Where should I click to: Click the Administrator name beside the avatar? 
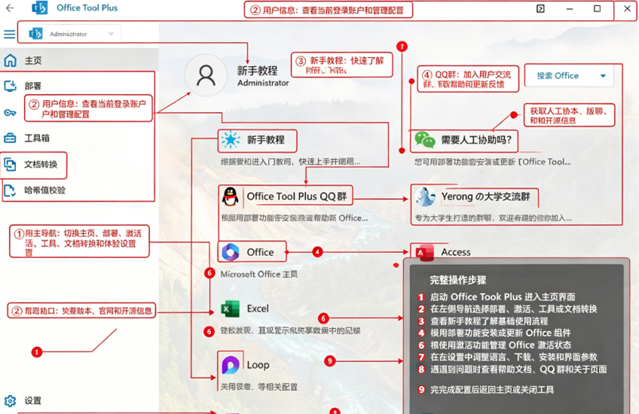coord(263,83)
